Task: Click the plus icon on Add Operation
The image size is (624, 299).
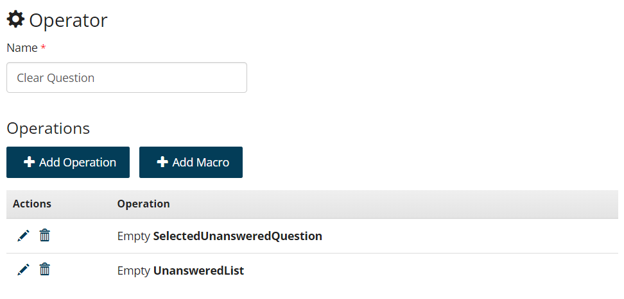Action: [x=29, y=163]
